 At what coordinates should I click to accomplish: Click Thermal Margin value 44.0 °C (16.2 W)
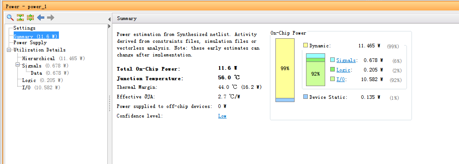240,87
